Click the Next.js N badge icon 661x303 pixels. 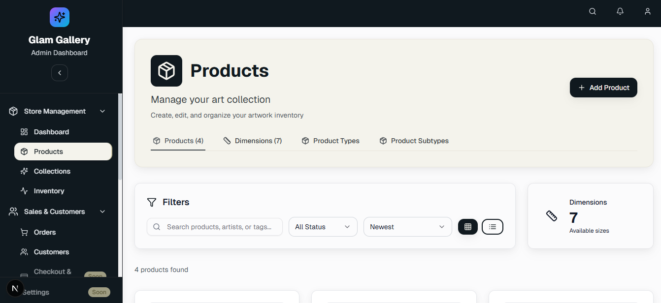click(15, 288)
